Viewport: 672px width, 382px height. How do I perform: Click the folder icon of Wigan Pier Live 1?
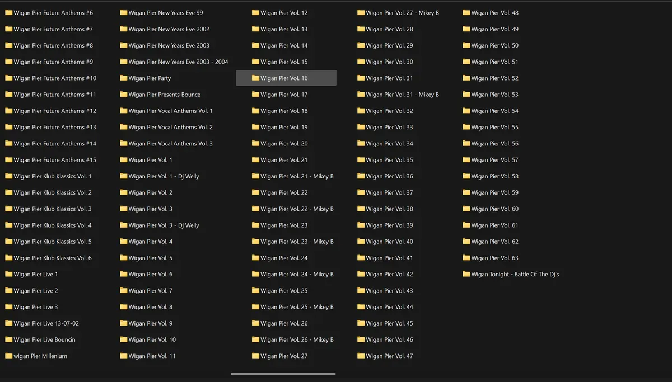[x=8, y=274]
